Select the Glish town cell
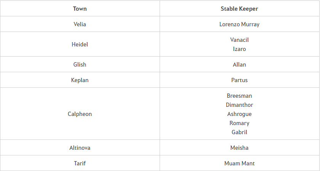 (80, 64)
